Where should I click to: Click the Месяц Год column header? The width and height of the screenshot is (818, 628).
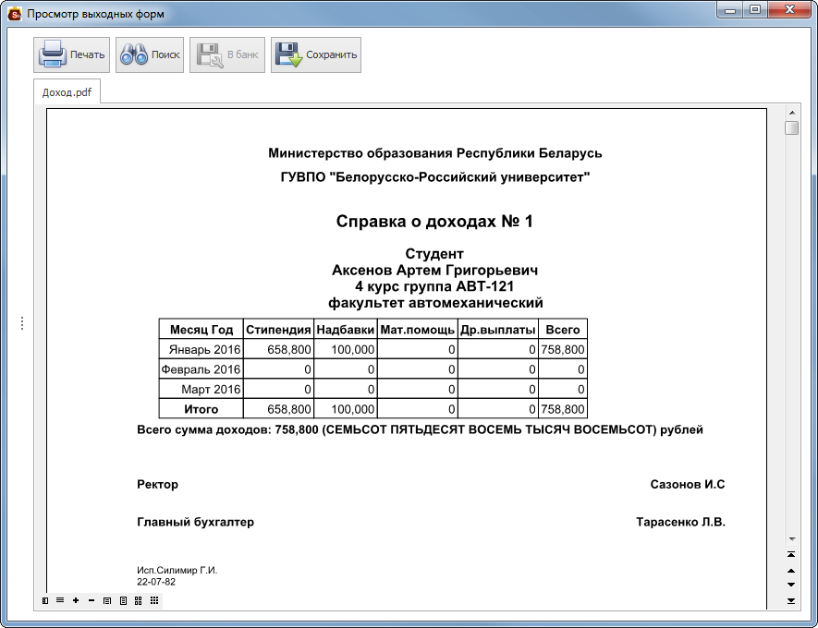point(201,330)
